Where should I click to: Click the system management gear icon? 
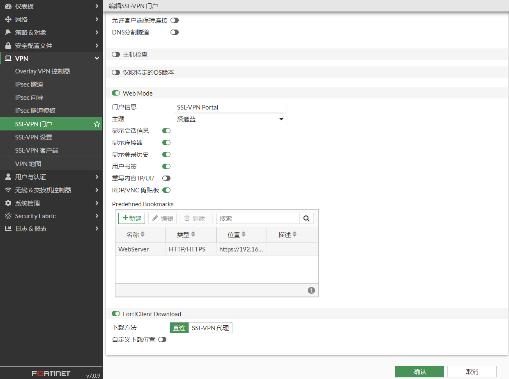8,203
